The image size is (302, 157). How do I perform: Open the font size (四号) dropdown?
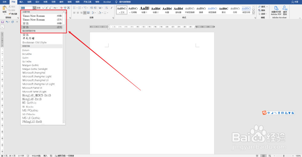pyautogui.click(x=43, y=8)
